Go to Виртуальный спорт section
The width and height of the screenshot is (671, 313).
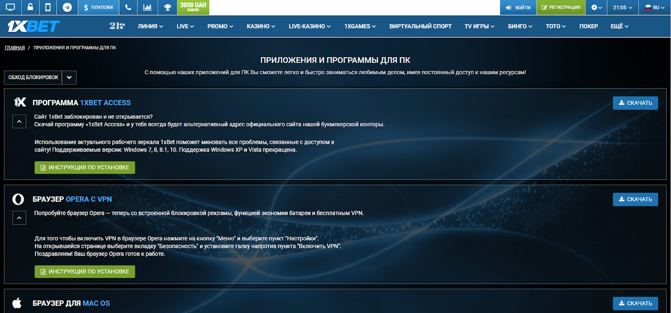point(420,26)
